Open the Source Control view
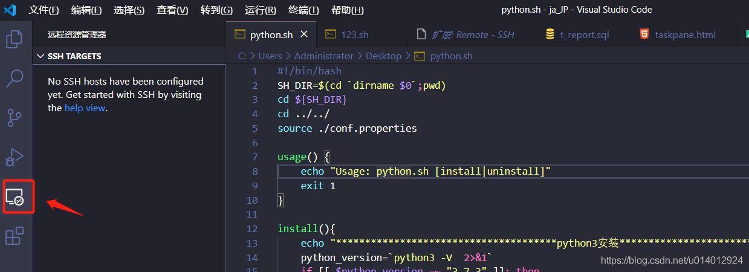Image resolution: width=749 pixels, height=272 pixels. pos(15,117)
